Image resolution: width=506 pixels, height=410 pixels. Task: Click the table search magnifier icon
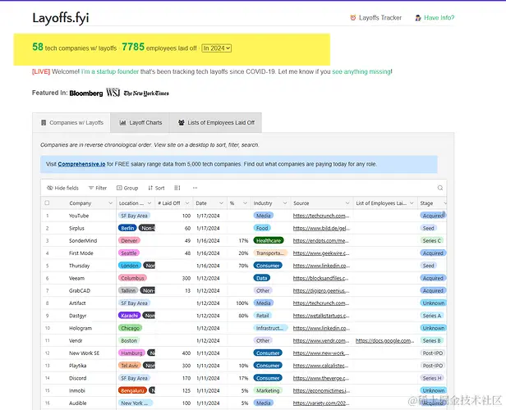tap(440, 188)
